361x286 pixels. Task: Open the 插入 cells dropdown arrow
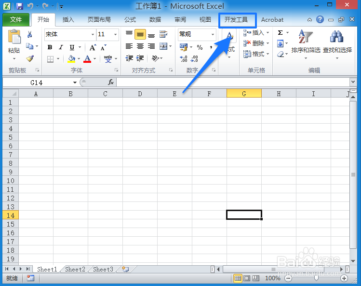[268, 33]
